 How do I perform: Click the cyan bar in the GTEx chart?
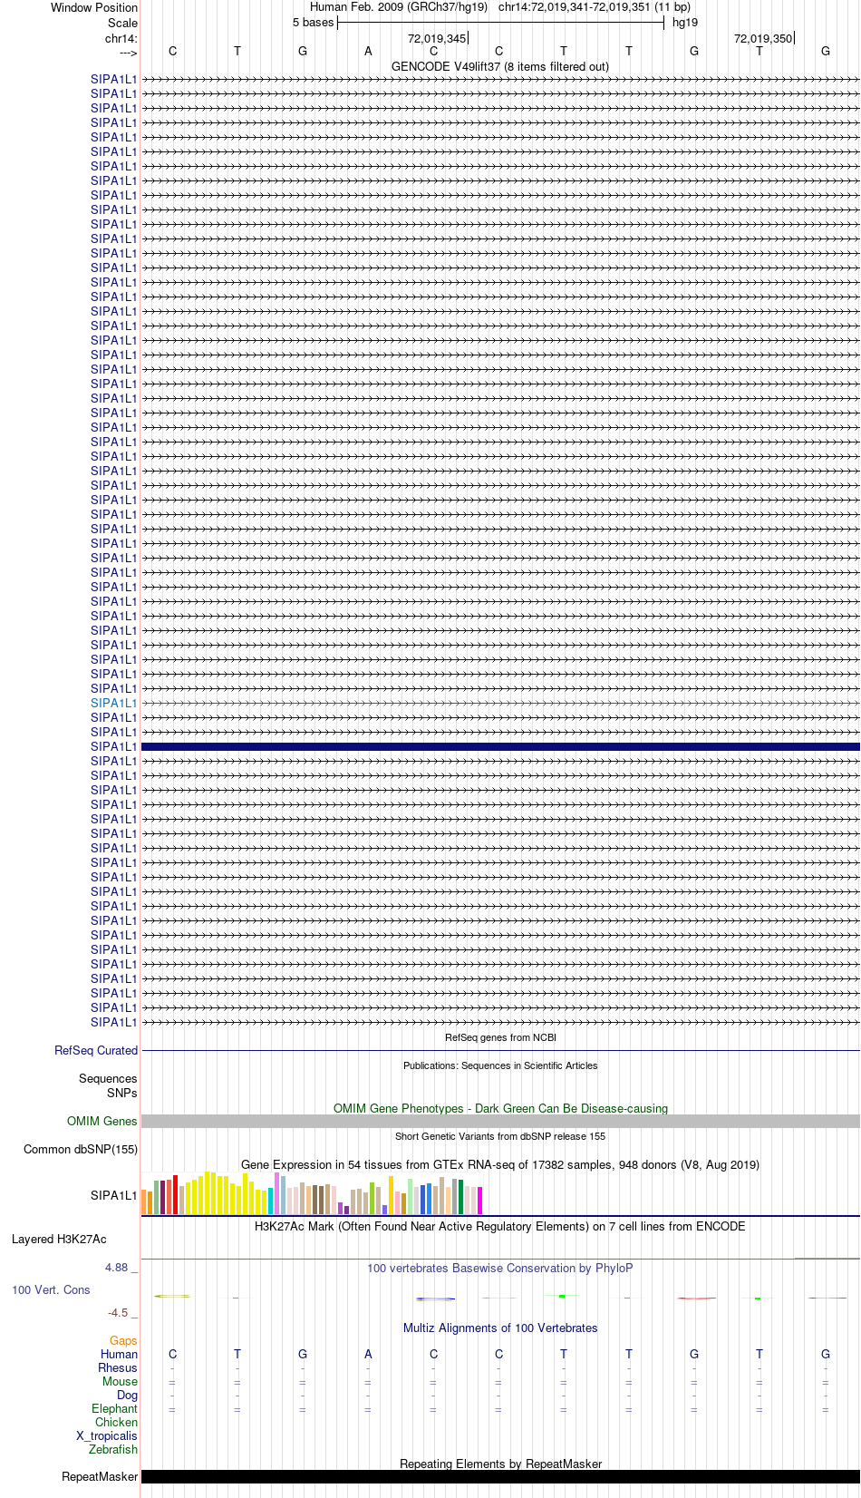click(x=270, y=1201)
